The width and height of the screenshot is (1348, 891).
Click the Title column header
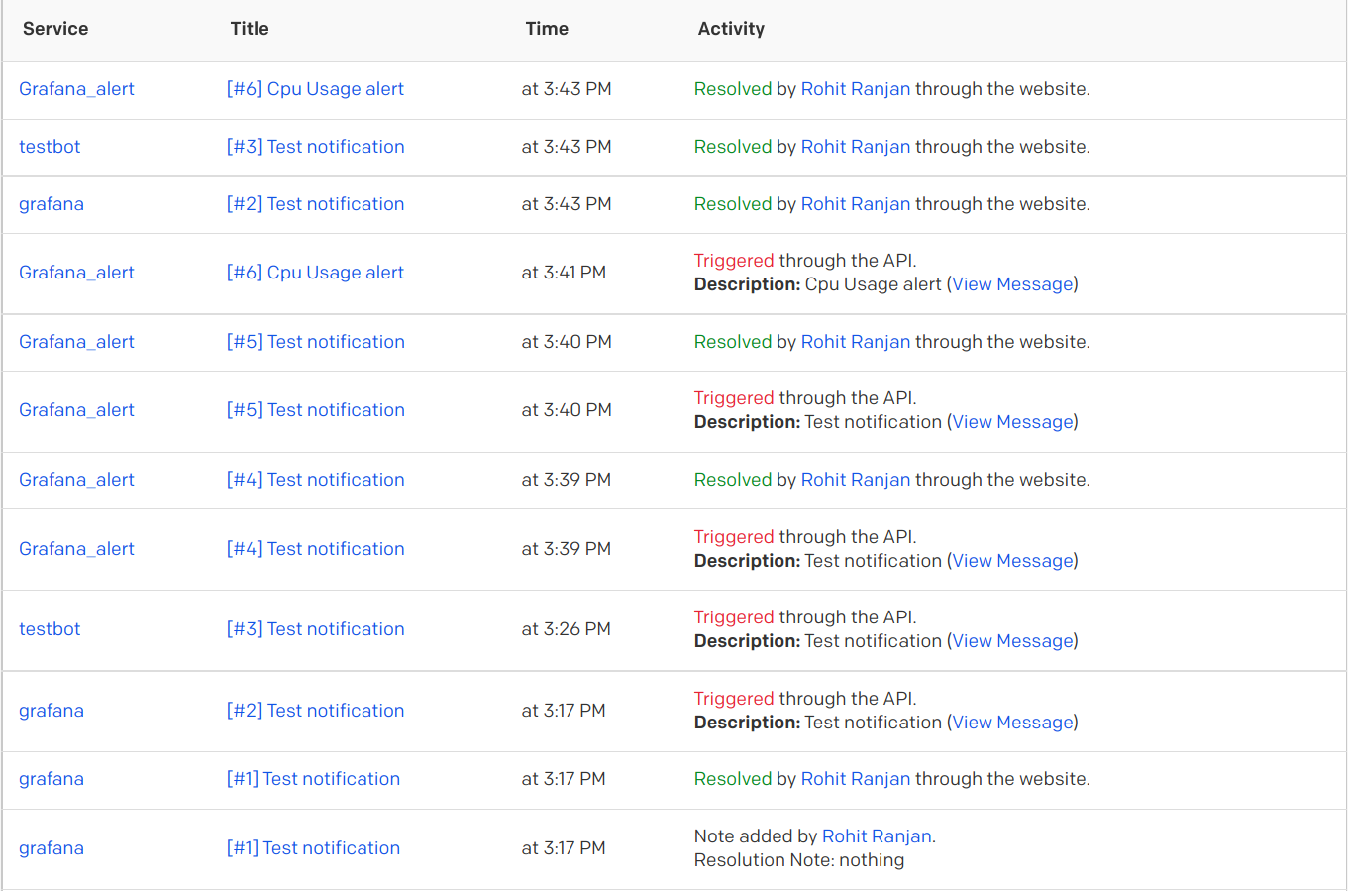point(250,29)
